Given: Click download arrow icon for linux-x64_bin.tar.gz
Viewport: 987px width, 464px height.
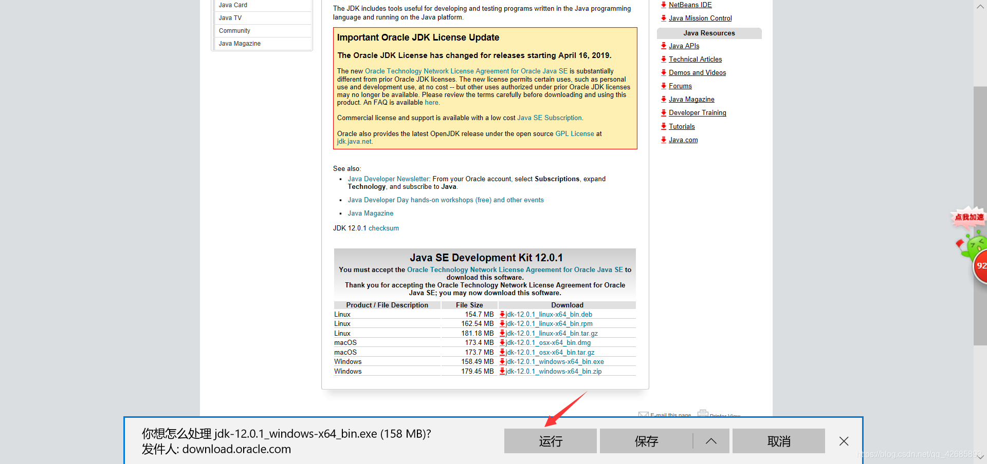Looking at the screenshot, I should 502,334.
